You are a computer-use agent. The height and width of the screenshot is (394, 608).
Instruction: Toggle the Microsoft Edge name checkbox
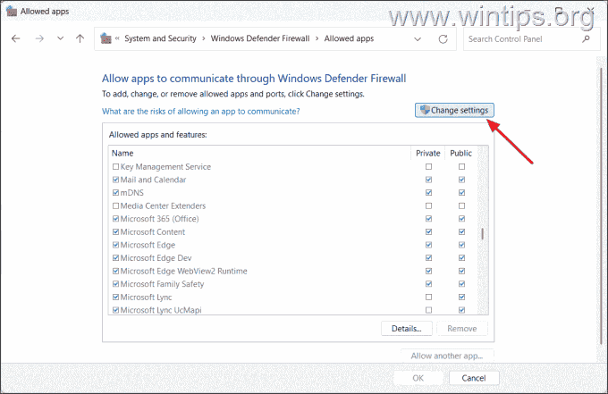pos(115,245)
